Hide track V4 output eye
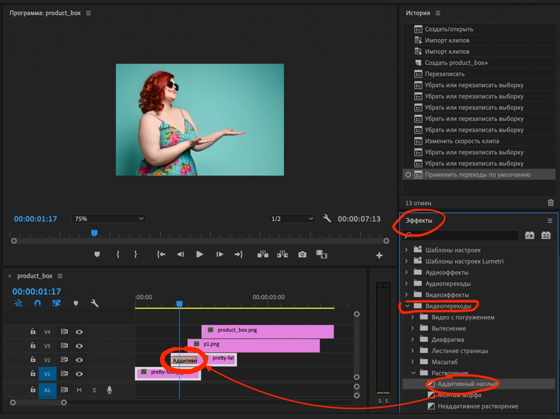The height and width of the screenshot is (419, 560). pos(79,332)
